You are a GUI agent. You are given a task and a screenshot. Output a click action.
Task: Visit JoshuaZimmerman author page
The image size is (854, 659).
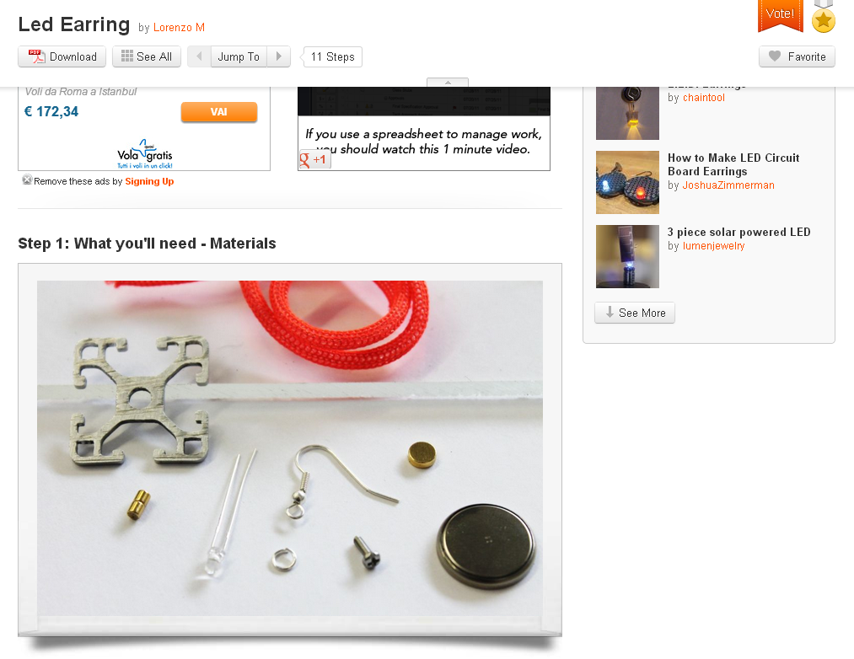[x=728, y=185]
